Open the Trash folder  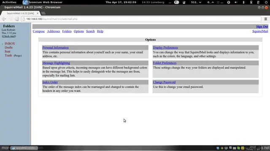click(8, 55)
